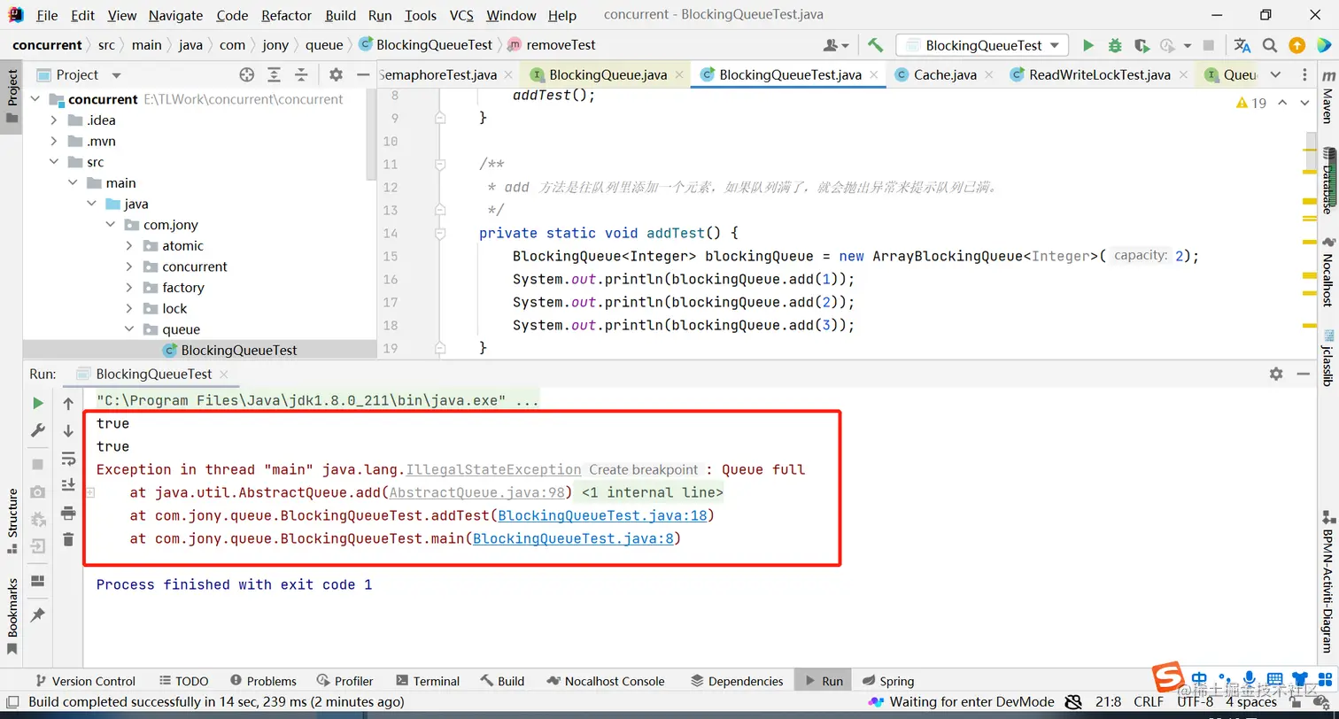Open Search Everywhere magnifier icon
The width and height of the screenshot is (1339, 719).
[x=1270, y=45]
